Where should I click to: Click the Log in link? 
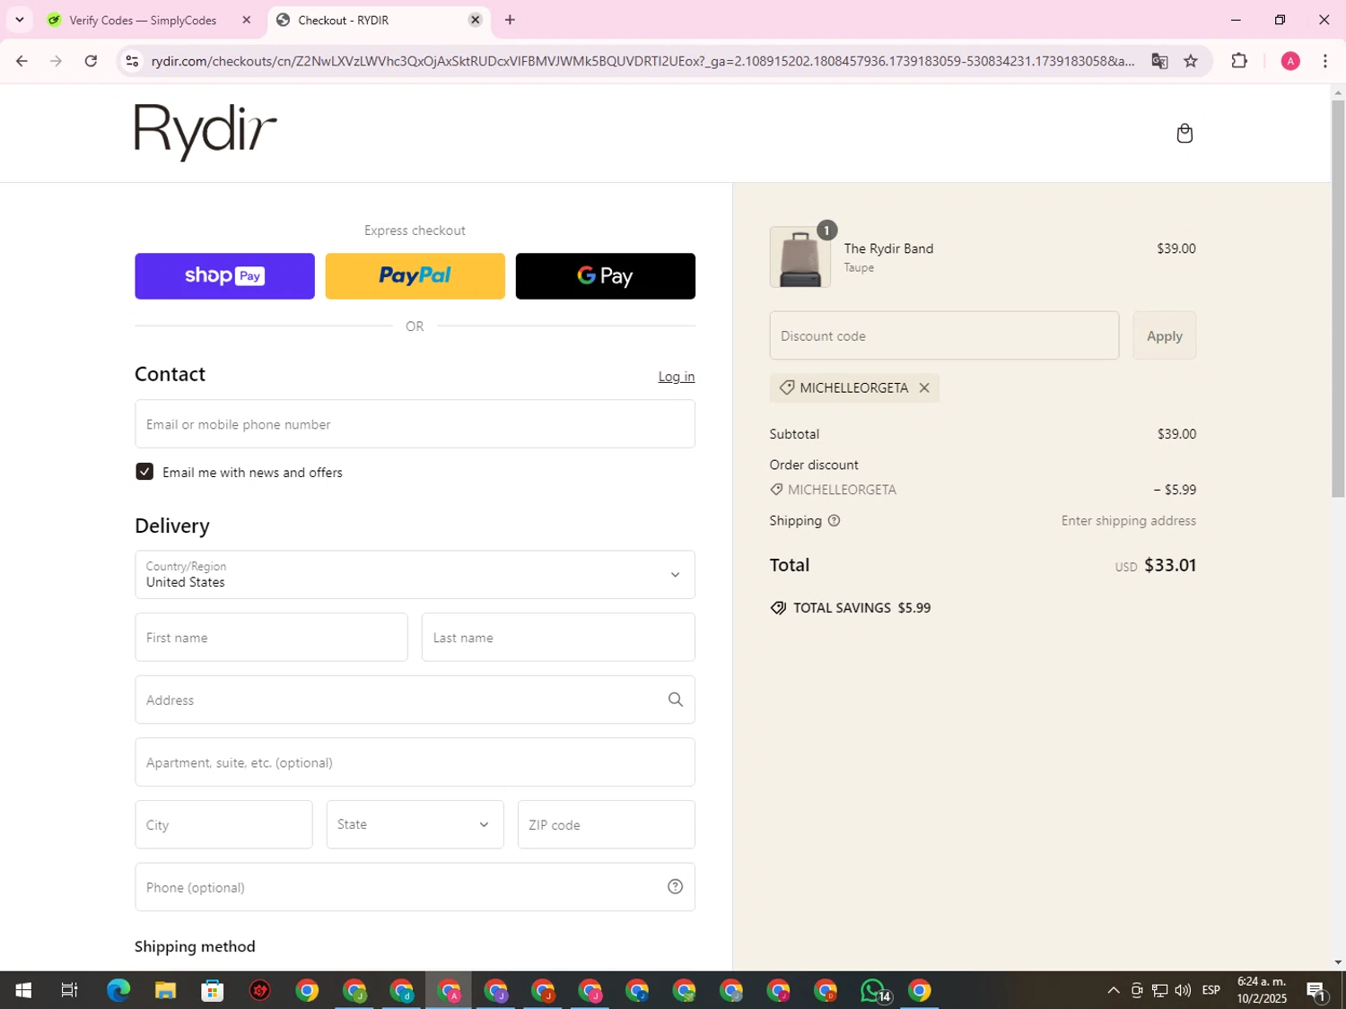coord(677,377)
